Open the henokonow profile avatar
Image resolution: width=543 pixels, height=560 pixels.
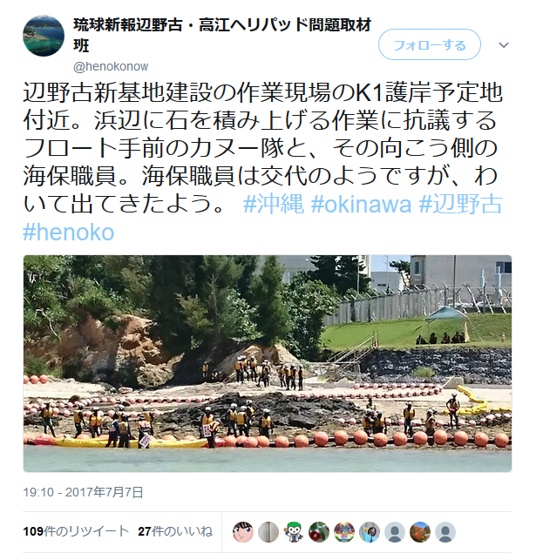tap(44, 36)
